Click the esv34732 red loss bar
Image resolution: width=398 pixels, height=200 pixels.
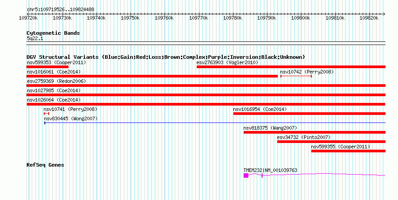pyautogui.click(x=331, y=142)
